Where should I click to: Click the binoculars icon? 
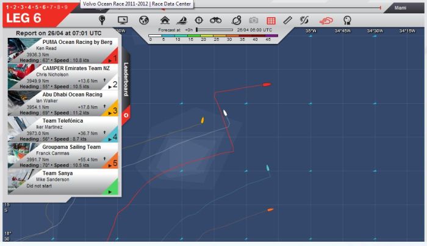(x=215, y=20)
